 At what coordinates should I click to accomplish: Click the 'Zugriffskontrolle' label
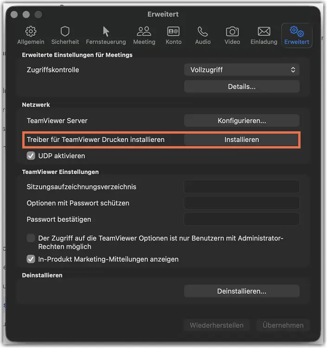(53, 70)
